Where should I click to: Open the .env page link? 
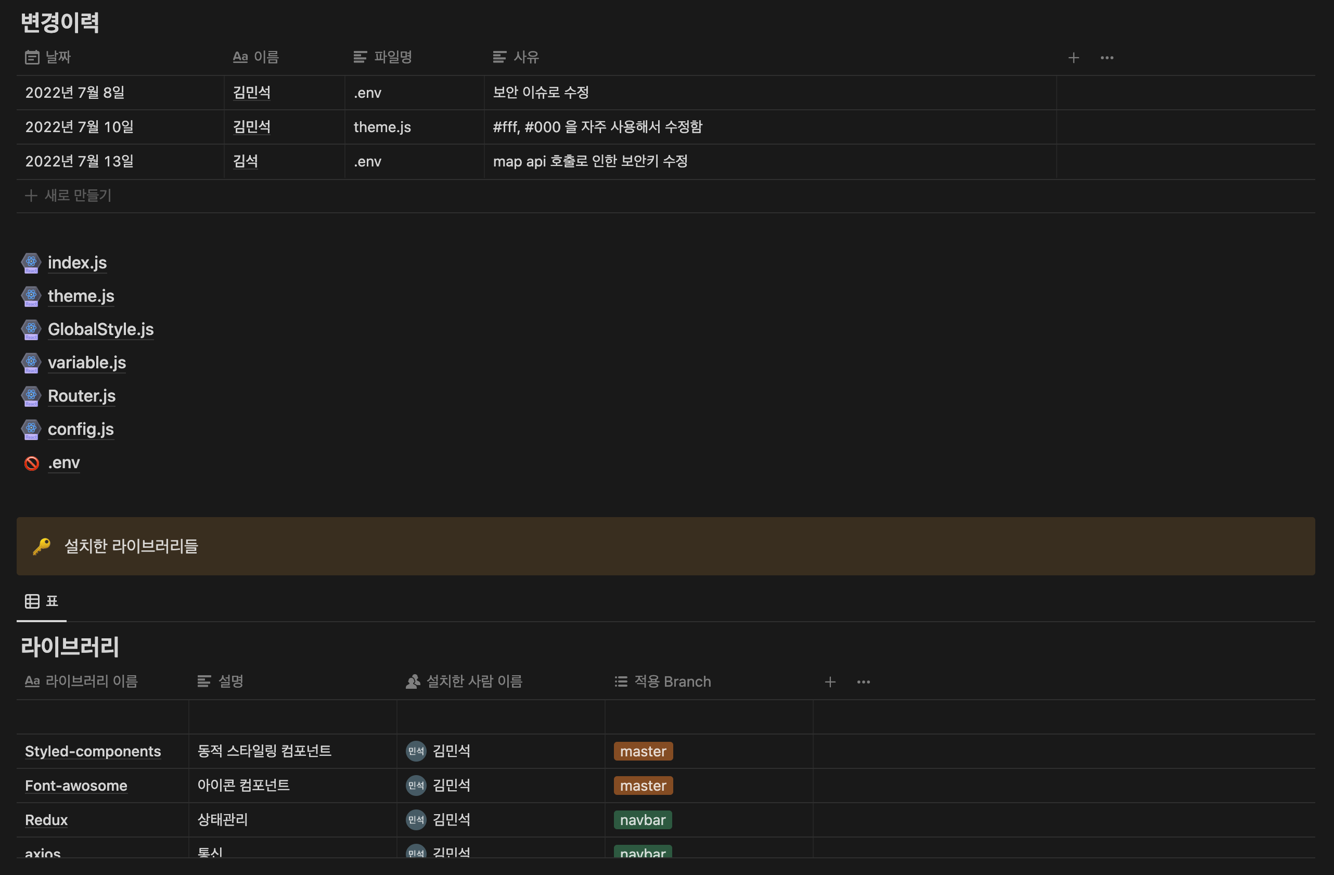pos(64,463)
